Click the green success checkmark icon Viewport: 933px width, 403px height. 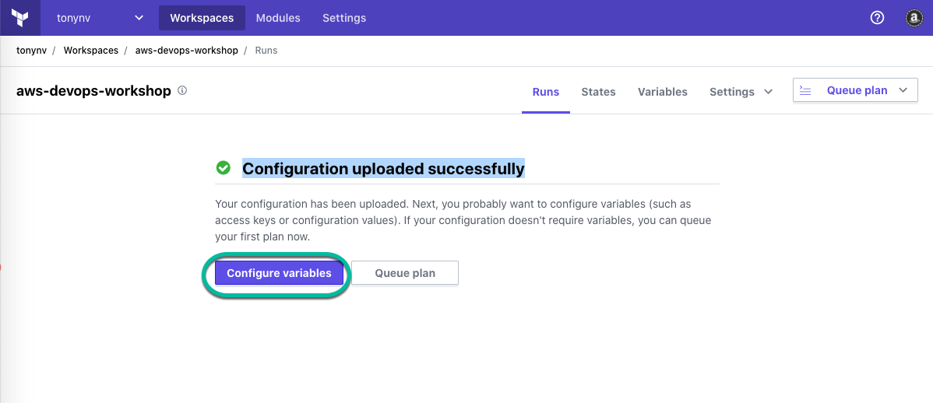pyautogui.click(x=224, y=168)
